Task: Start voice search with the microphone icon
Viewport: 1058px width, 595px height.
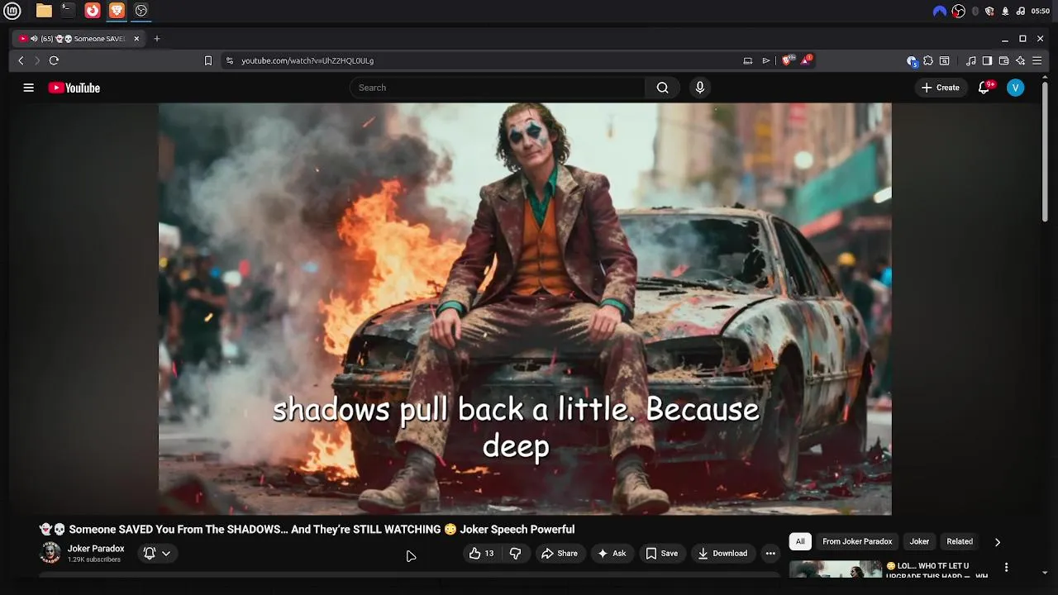Action: pyautogui.click(x=700, y=88)
